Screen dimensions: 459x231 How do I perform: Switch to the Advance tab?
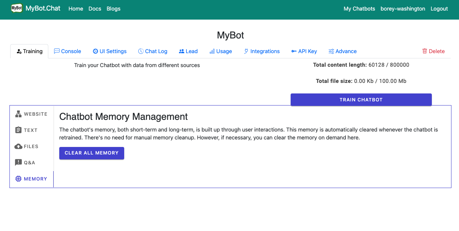pos(342,51)
